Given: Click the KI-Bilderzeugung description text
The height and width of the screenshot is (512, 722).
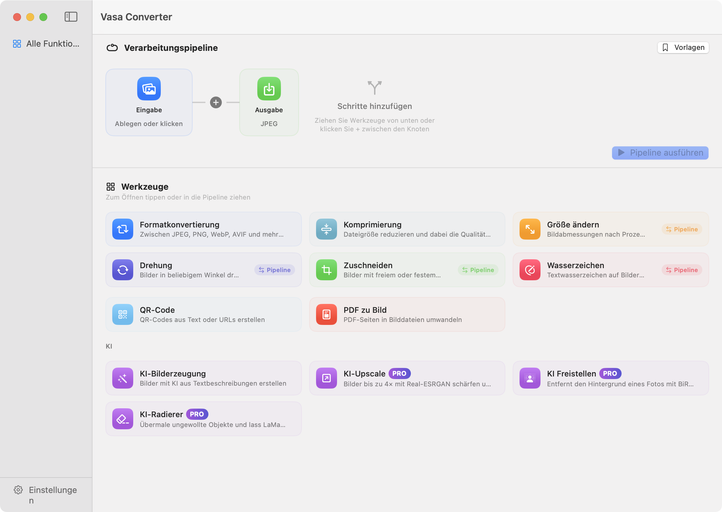Looking at the screenshot, I should click(x=213, y=383).
